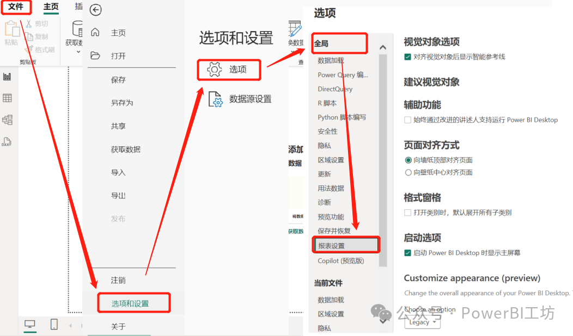Screen dimensions: 573x336
Task: Toggle 启动 Power BI Desktop 时显示主屏幕 checkbox
Action: click(408, 253)
